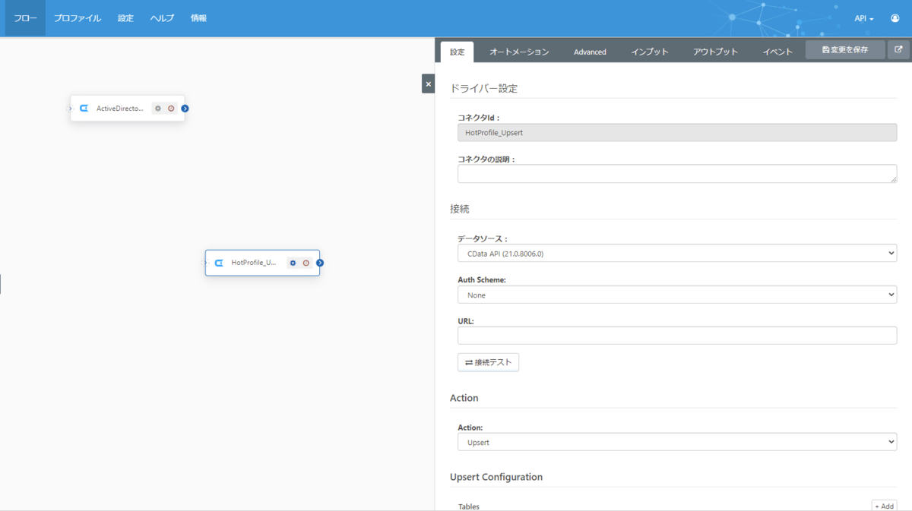Open the Auth Scheme dropdown

[677, 295]
